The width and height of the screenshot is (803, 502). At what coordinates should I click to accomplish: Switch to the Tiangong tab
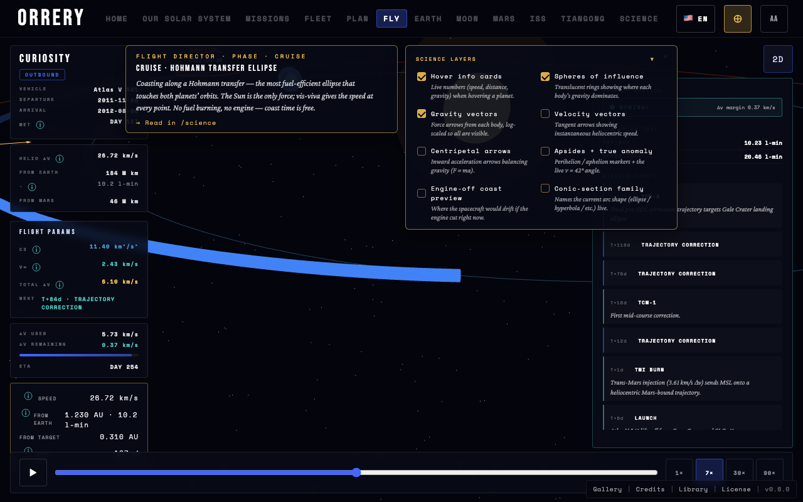(583, 19)
